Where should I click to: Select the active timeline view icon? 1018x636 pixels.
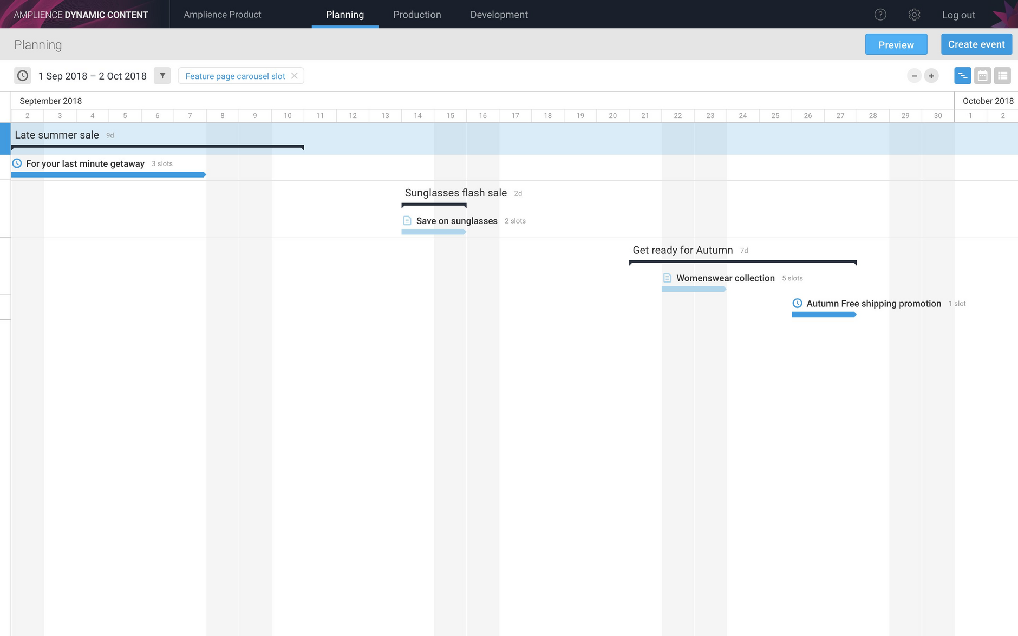(x=963, y=75)
